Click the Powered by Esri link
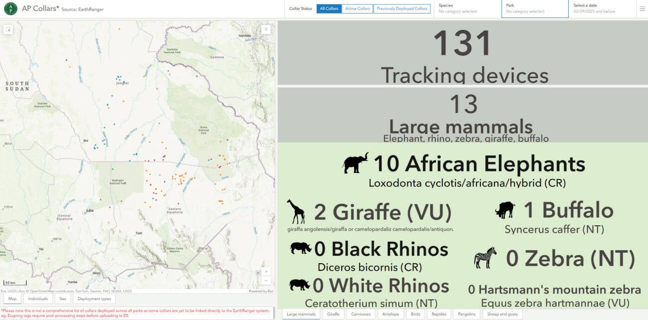 pyautogui.click(x=261, y=291)
